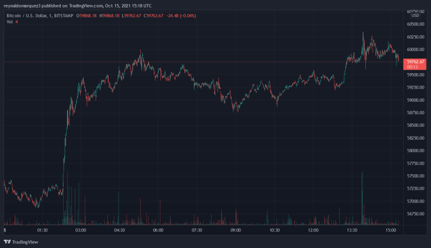Click the 59500.00 price axis label

tap(415, 75)
